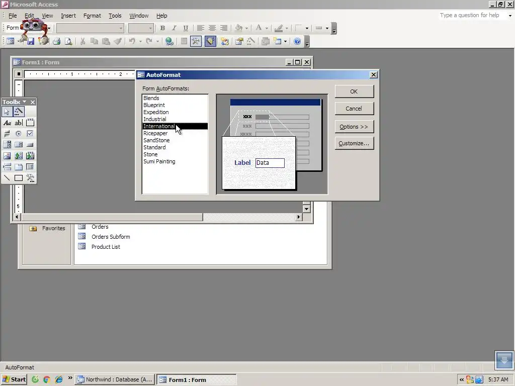Select the Image tool in Toolbox
This screenshot has height=386, width=515.
7,156
